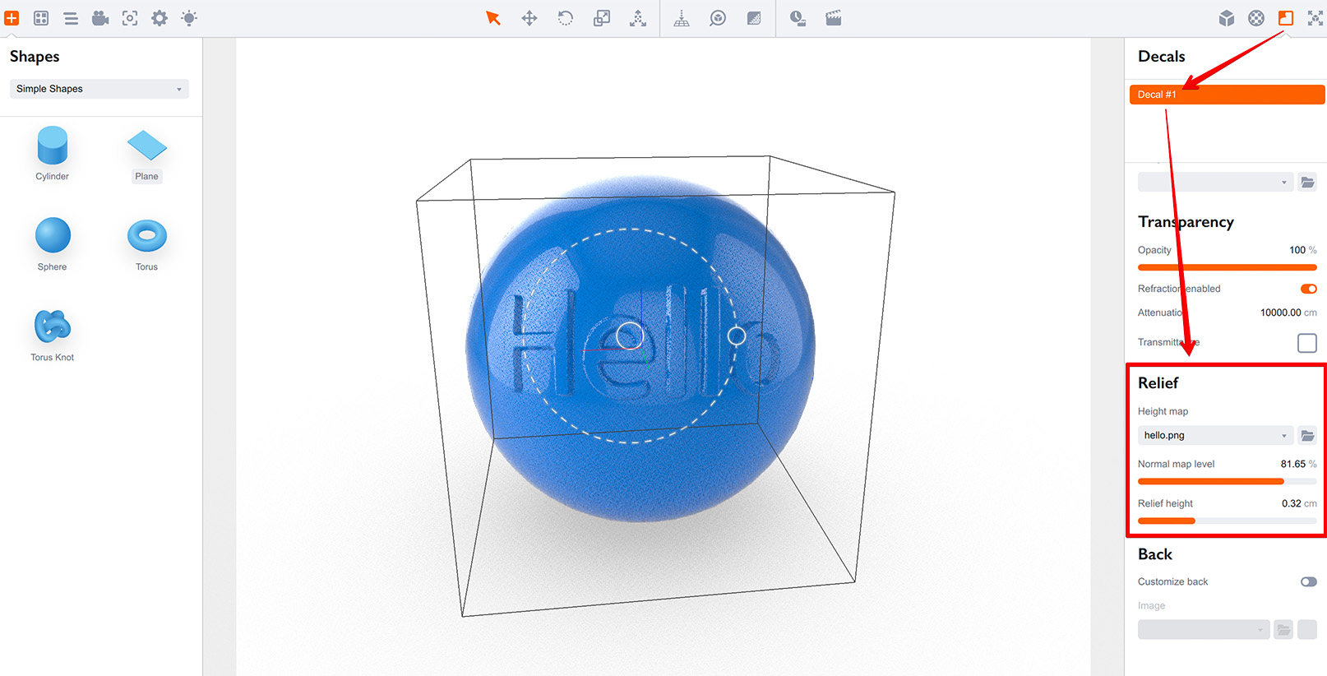Select the Scale tool

(x=602, y=18)
